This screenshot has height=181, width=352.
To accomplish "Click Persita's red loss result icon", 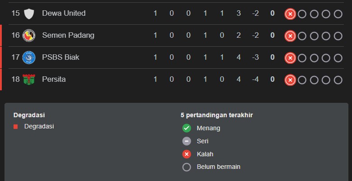I will [x=290, y=80].
